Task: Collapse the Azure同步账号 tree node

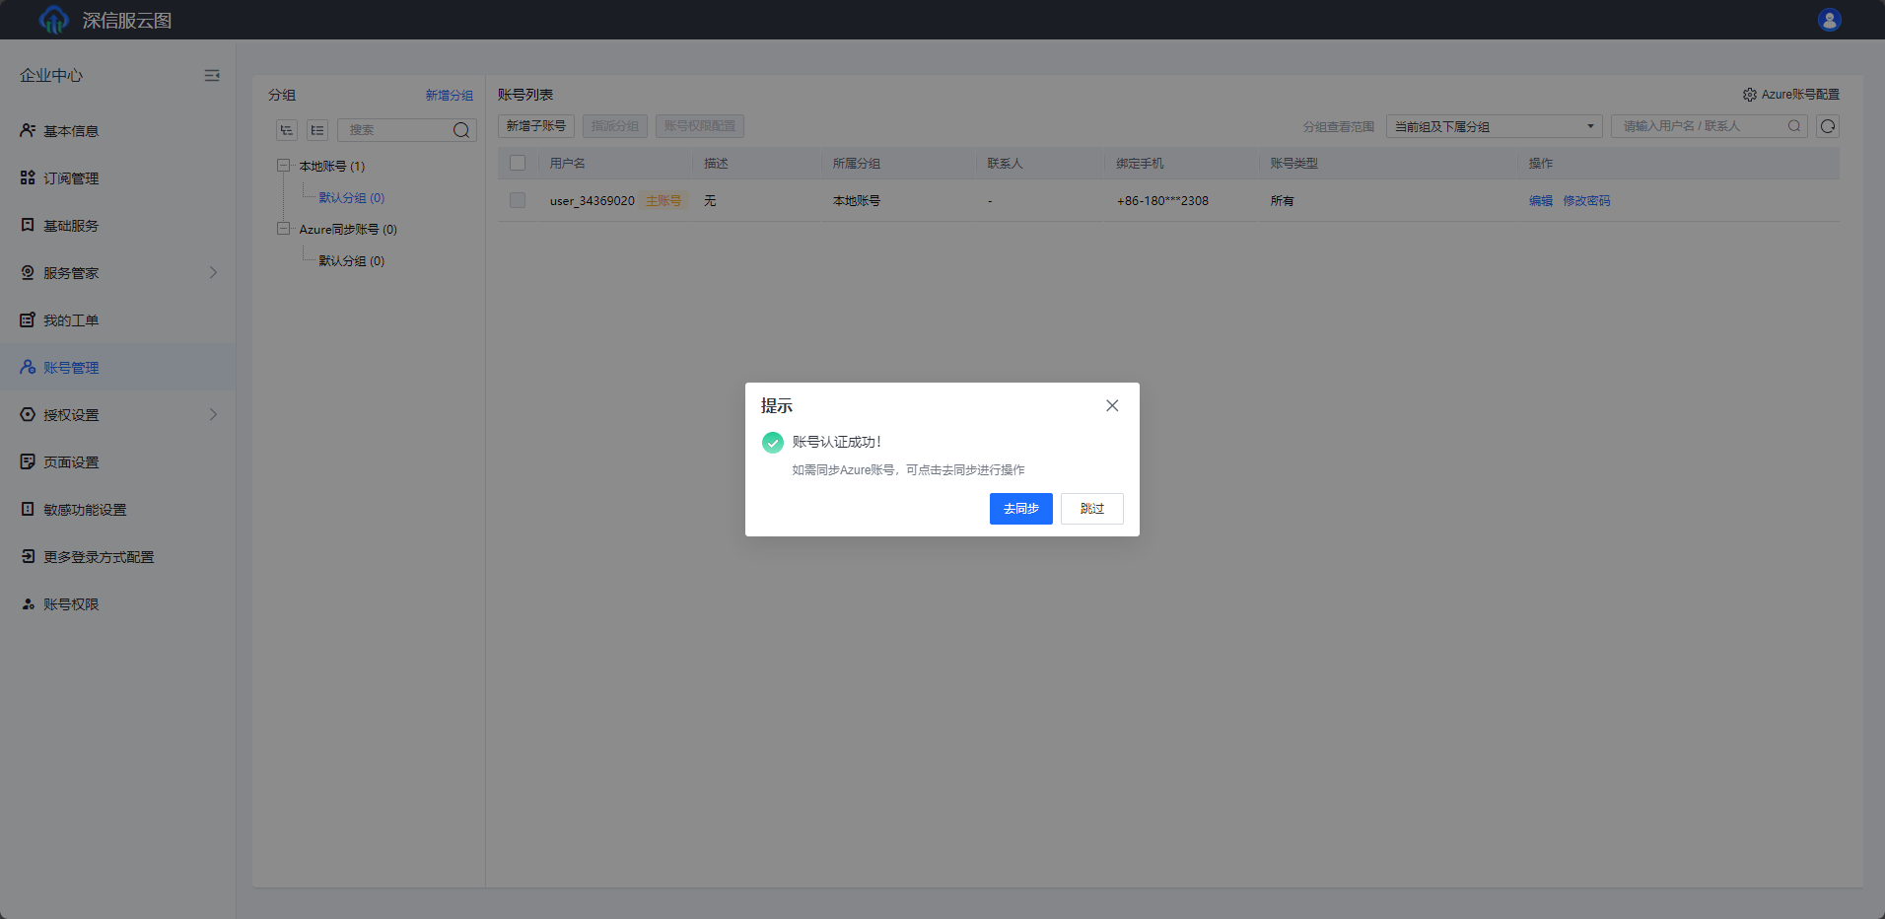Action: click(x=284, y=229)
